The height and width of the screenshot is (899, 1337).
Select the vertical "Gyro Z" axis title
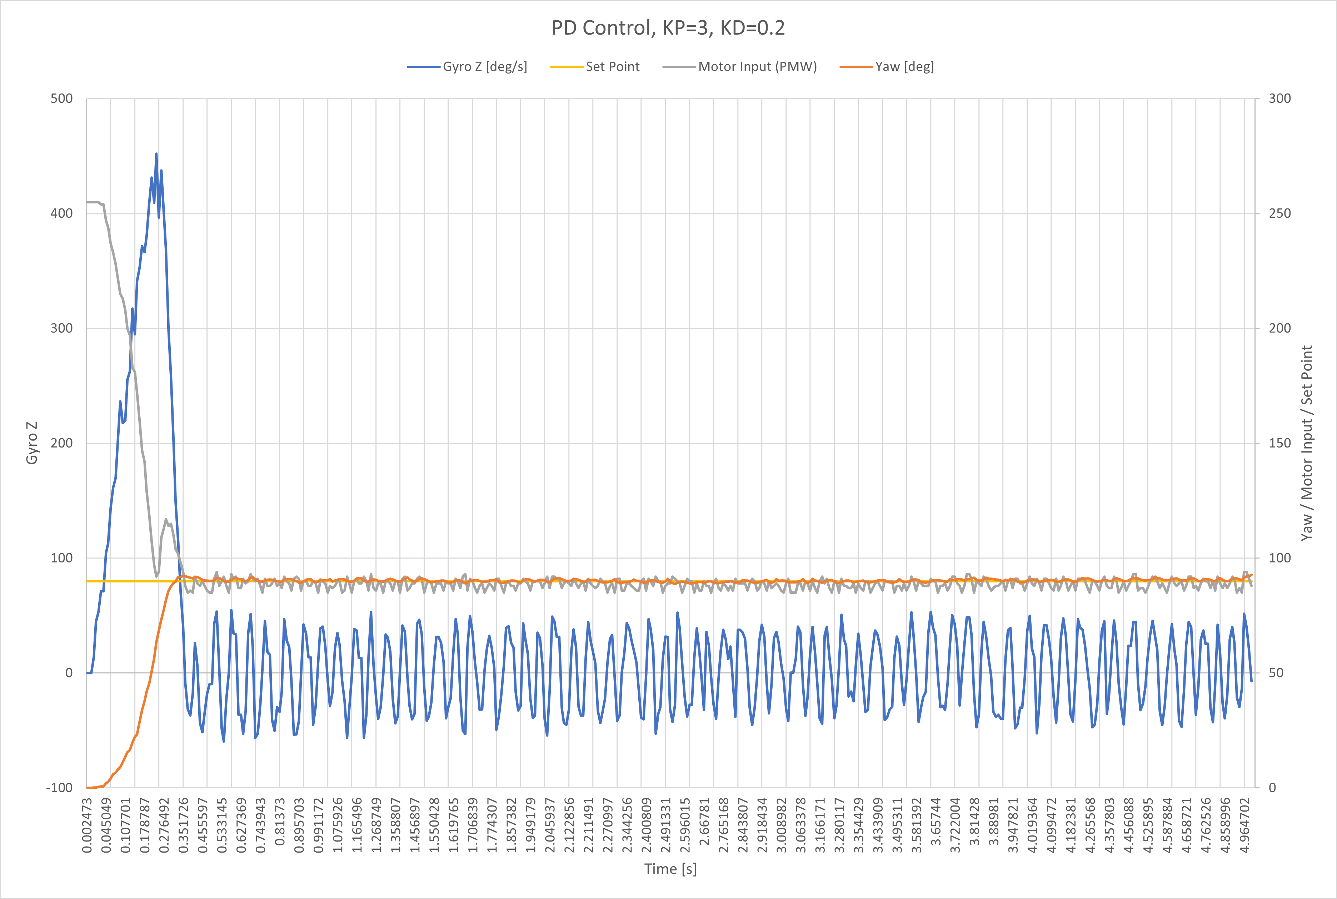pyautogui.click(x=31, y=443)
